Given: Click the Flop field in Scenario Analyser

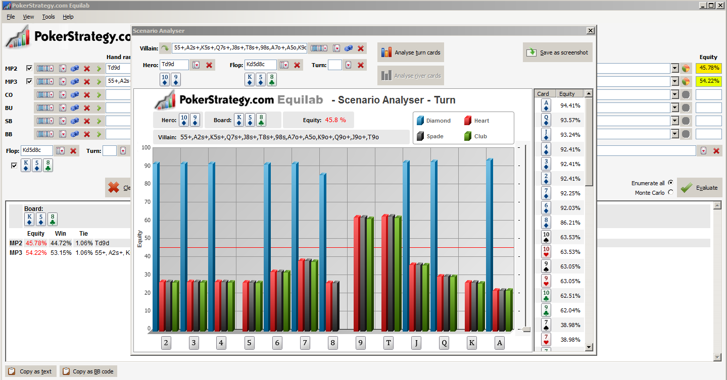Looking at the screenshot, I should click(261, 65).
